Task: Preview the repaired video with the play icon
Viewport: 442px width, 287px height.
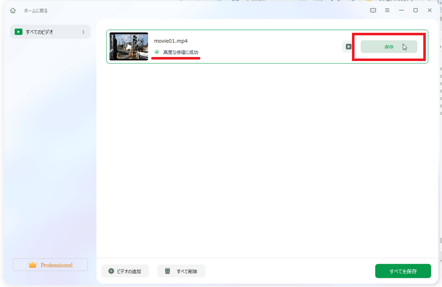Action: coord(348,46)
